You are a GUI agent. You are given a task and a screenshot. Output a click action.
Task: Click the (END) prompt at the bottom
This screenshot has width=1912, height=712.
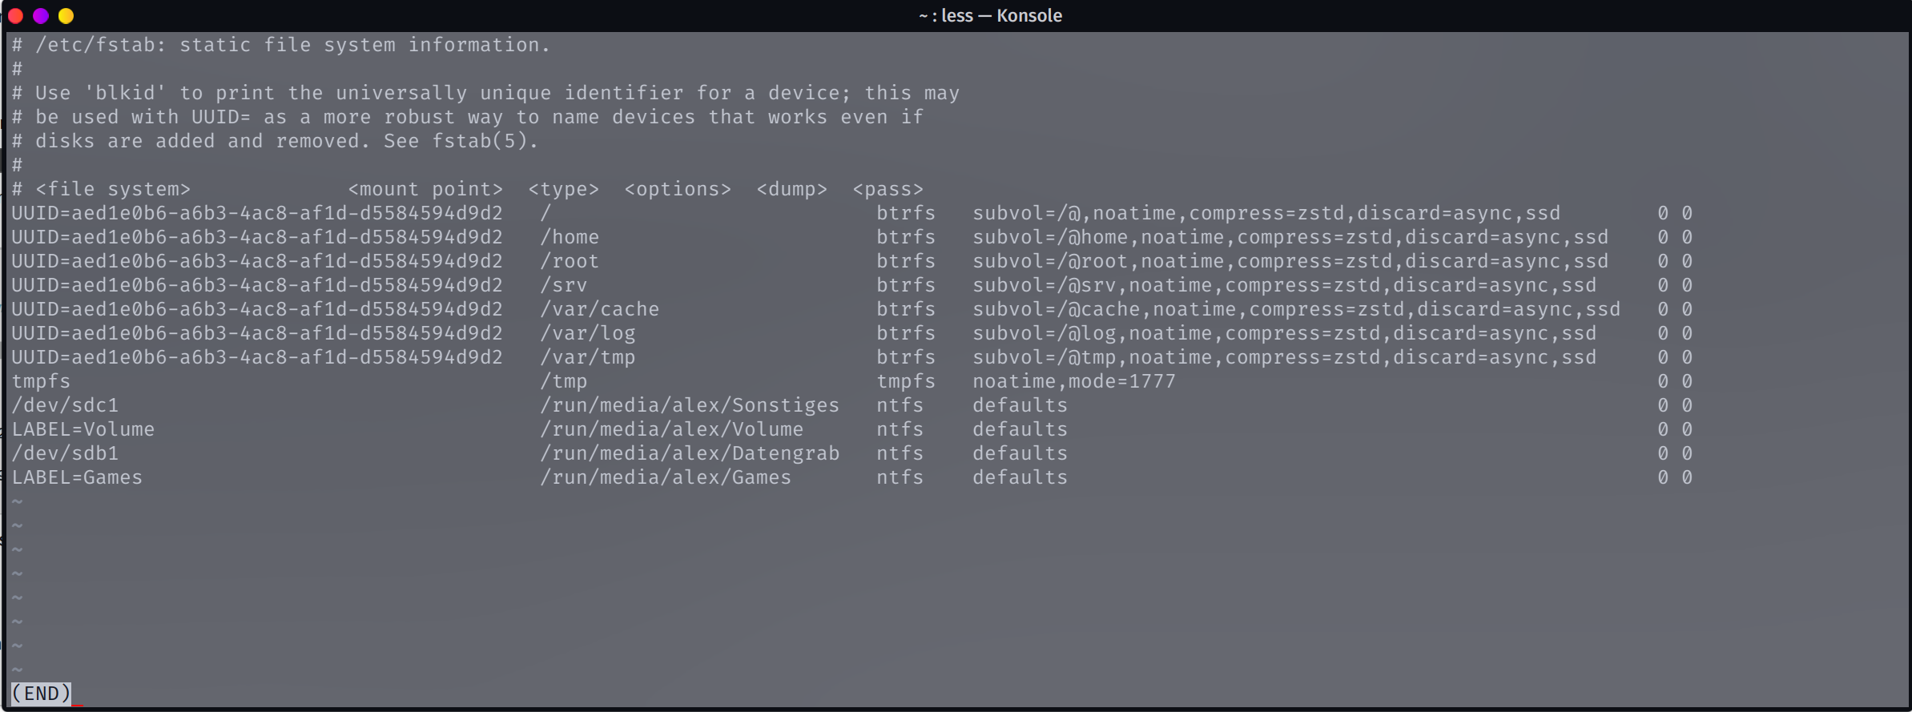41,693
